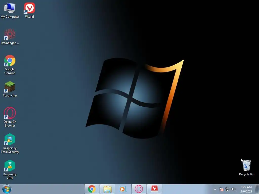Image resolution: width=259 pixels, height=194 pixels.
Task: Open the Windows Start menu orb
Action: [7, 189]
